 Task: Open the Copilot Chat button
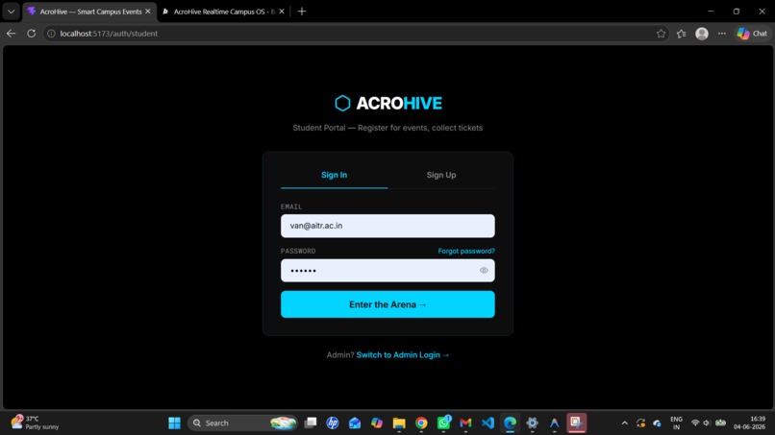coord(752,34)
